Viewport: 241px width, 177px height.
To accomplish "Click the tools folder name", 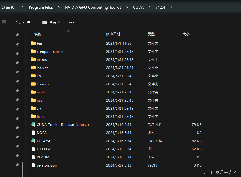I will point(41,117).
